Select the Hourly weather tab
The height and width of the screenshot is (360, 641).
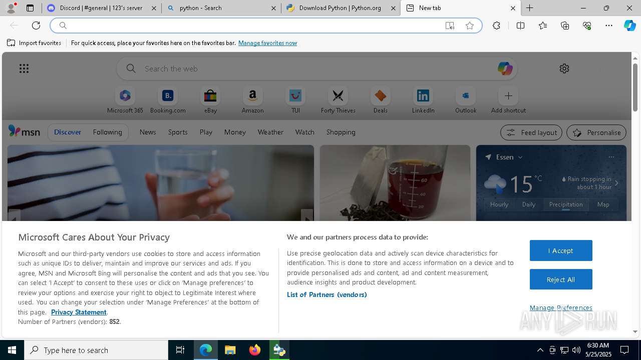coord(499,204)
